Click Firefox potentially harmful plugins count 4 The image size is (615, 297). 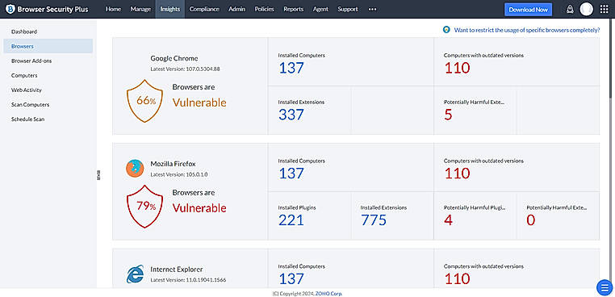[x=448, y=220]
